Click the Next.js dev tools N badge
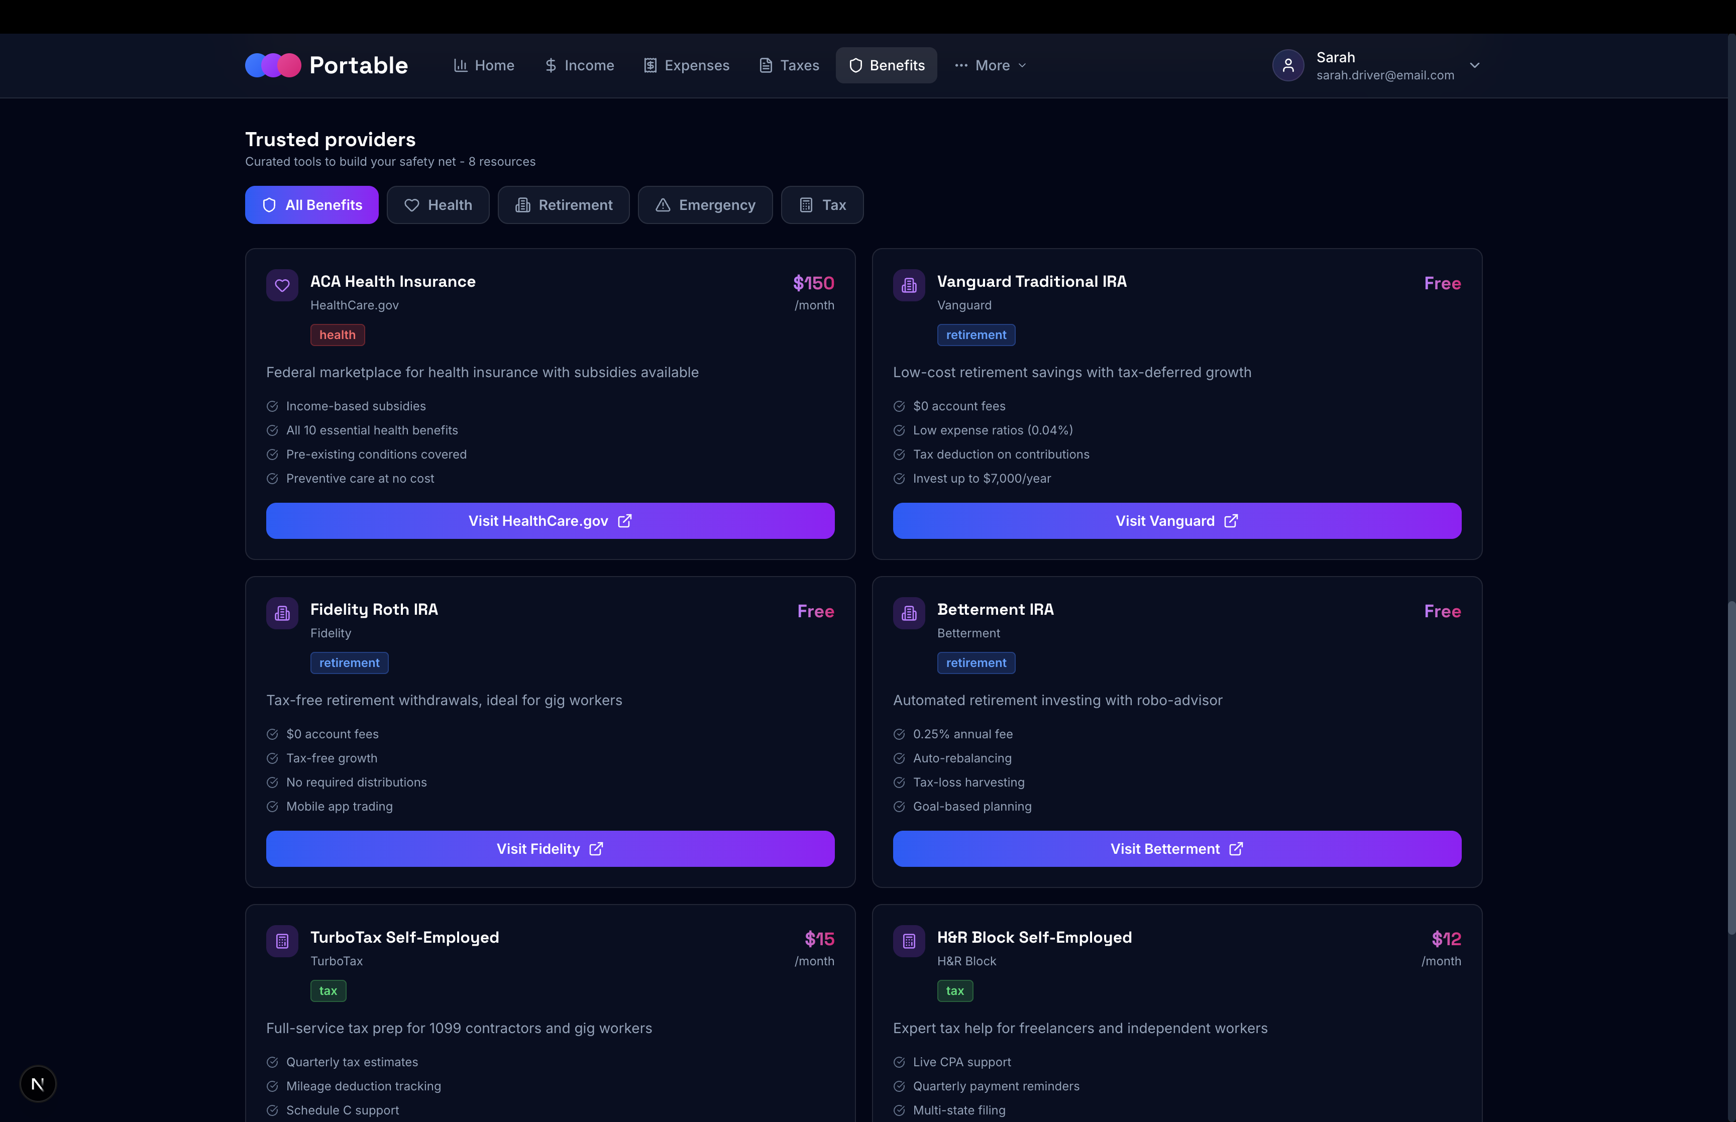Image resolution: width=1736 pixels, height=1122 pixels. click(x=38, y=1083)
